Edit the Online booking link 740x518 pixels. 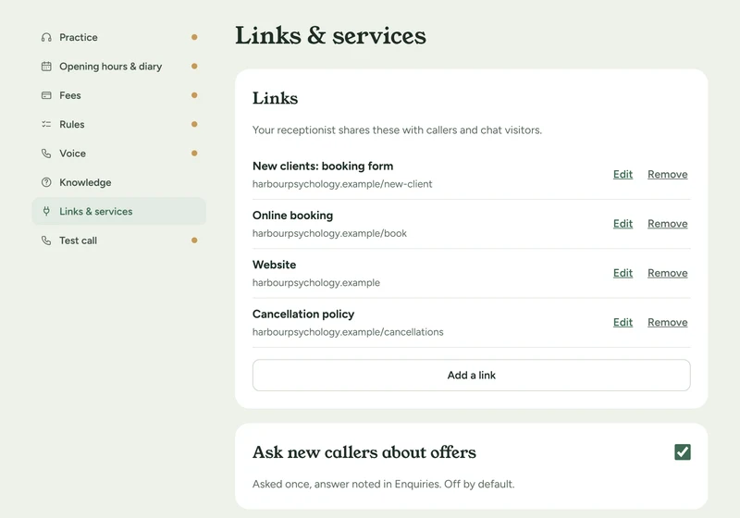(623, 224)
